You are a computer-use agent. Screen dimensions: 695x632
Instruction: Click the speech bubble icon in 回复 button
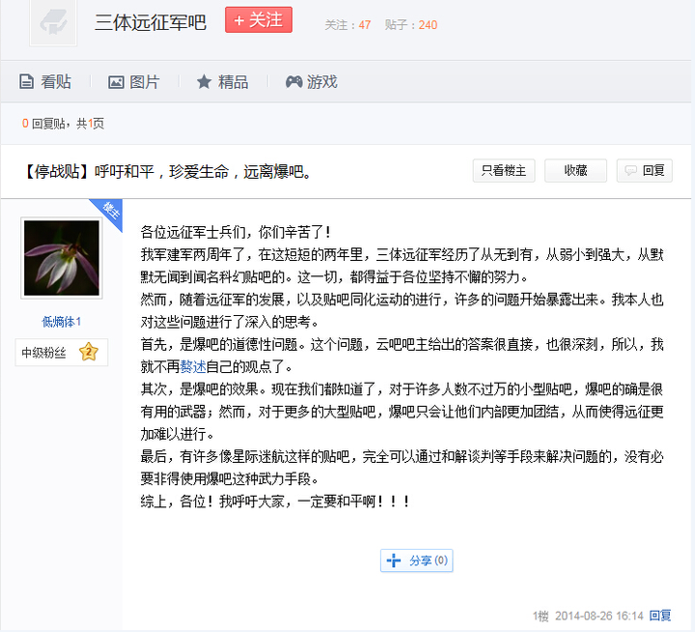pos(630,170)
